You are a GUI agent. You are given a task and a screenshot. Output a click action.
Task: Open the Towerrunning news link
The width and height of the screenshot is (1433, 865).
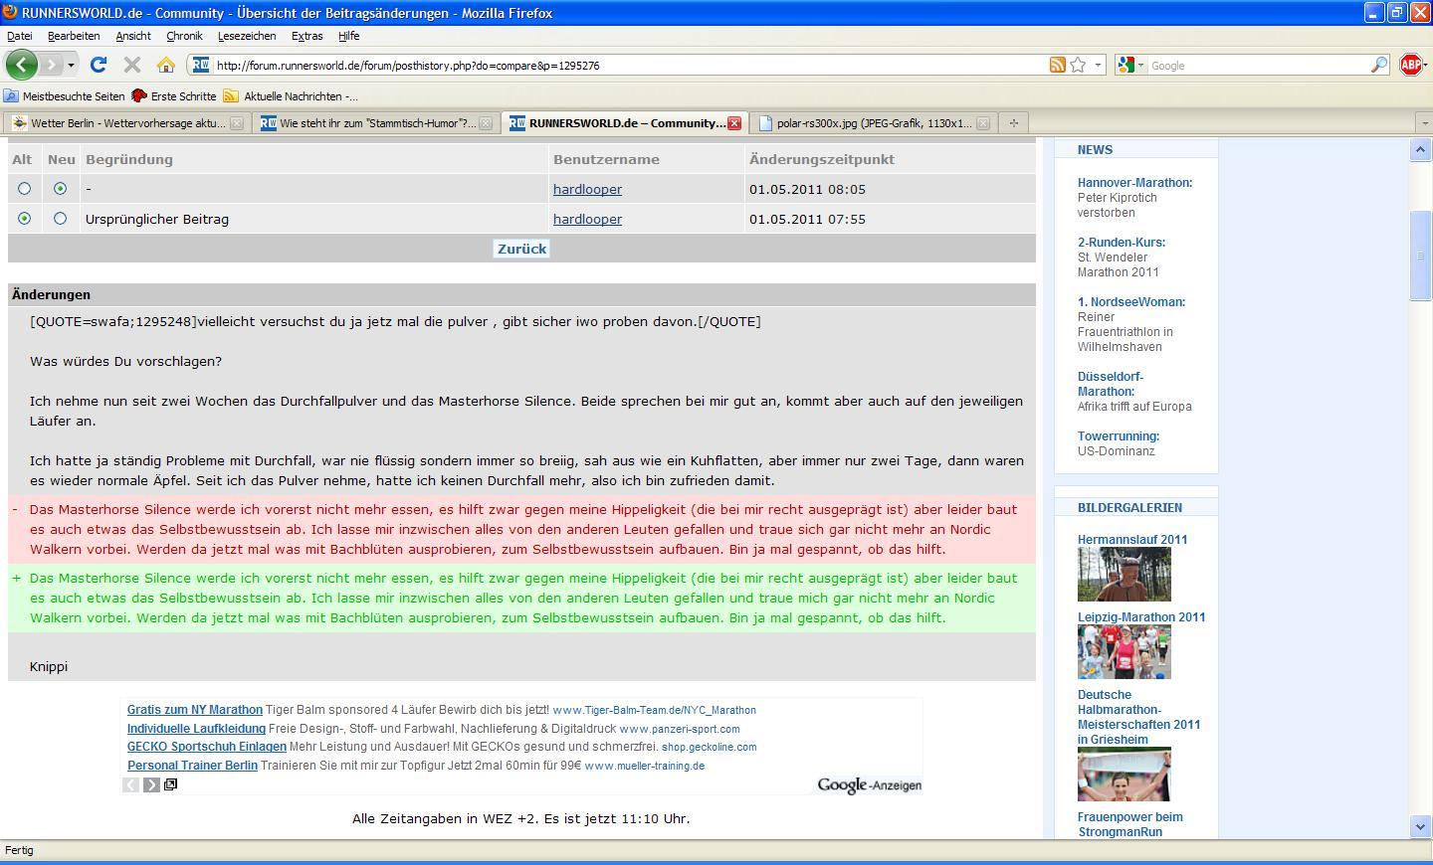coord(1119,436)
